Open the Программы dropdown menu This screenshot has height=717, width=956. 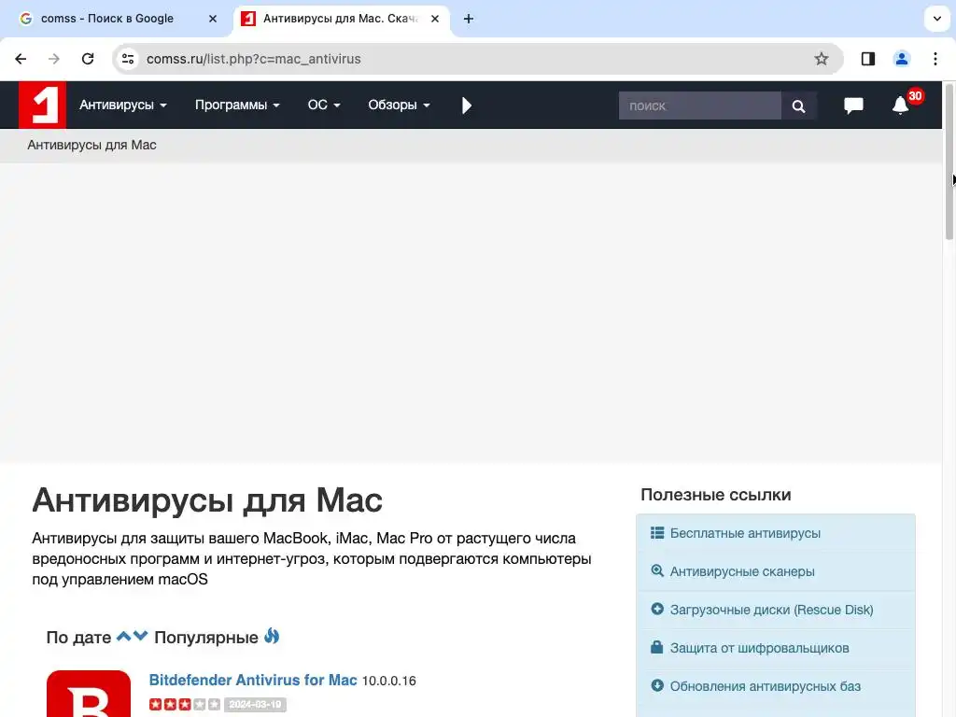pos(237,105)
